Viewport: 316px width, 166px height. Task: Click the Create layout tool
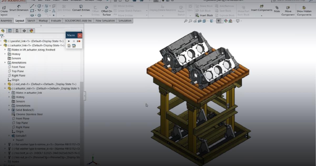point(4,11)
